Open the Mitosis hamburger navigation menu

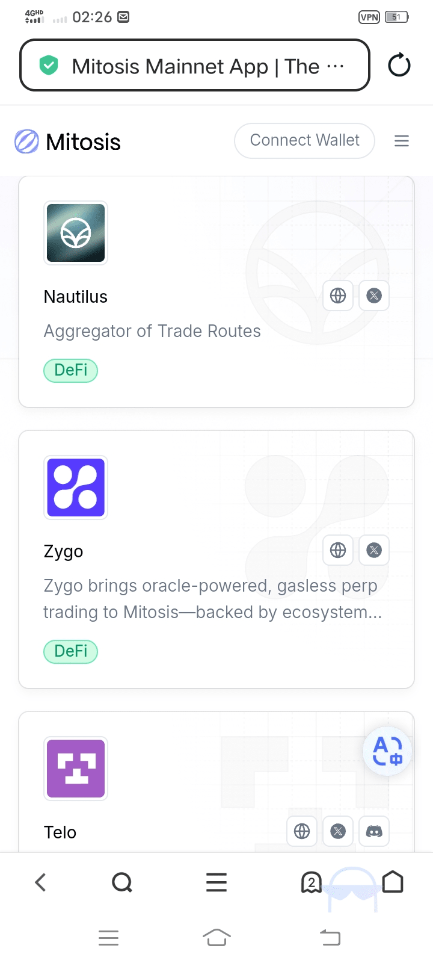402,141
